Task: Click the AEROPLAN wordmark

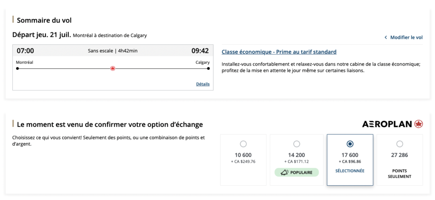Action: click(x=387, y=124)
